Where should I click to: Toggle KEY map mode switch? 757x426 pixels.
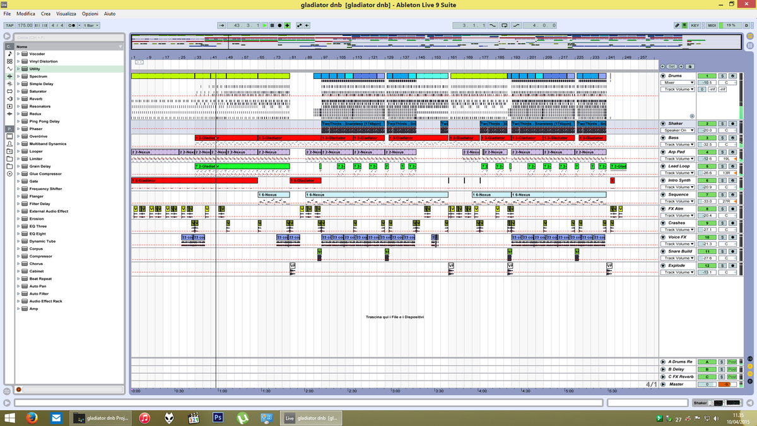pyautogui.click(x=695, y=25)
